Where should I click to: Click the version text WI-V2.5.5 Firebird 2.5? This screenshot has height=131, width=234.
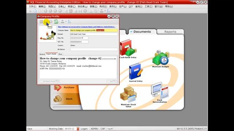[x=192, y=129]
